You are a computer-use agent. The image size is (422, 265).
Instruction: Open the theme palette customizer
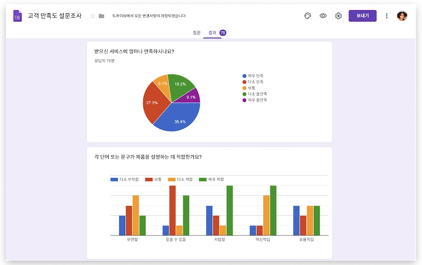308,16
